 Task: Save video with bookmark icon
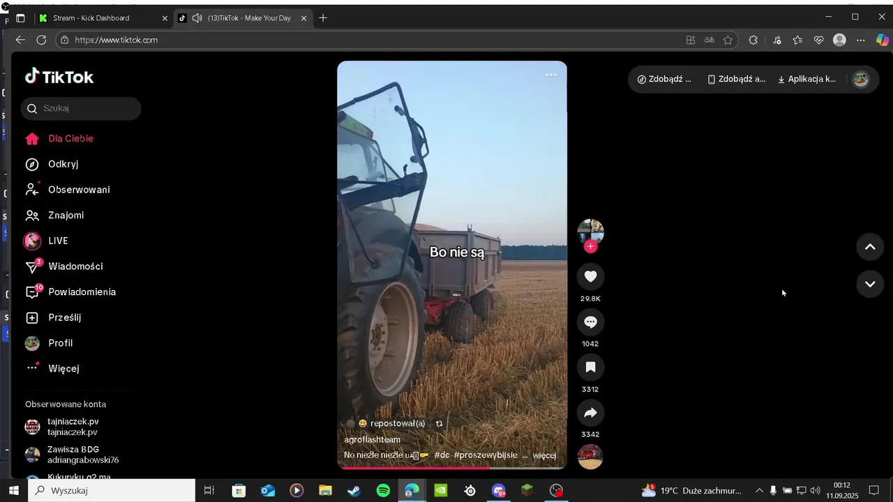590,367
